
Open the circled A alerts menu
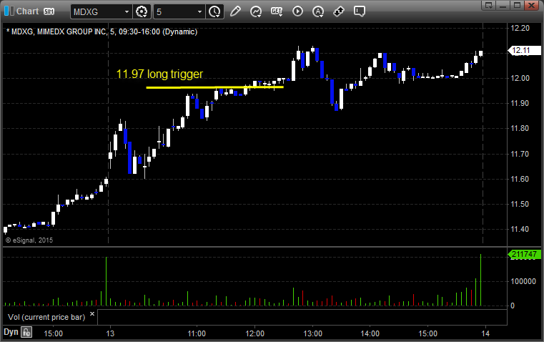[318, 11]
